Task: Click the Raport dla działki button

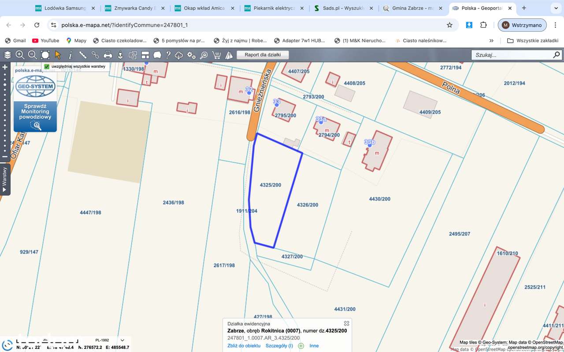Action: point(263,55)
